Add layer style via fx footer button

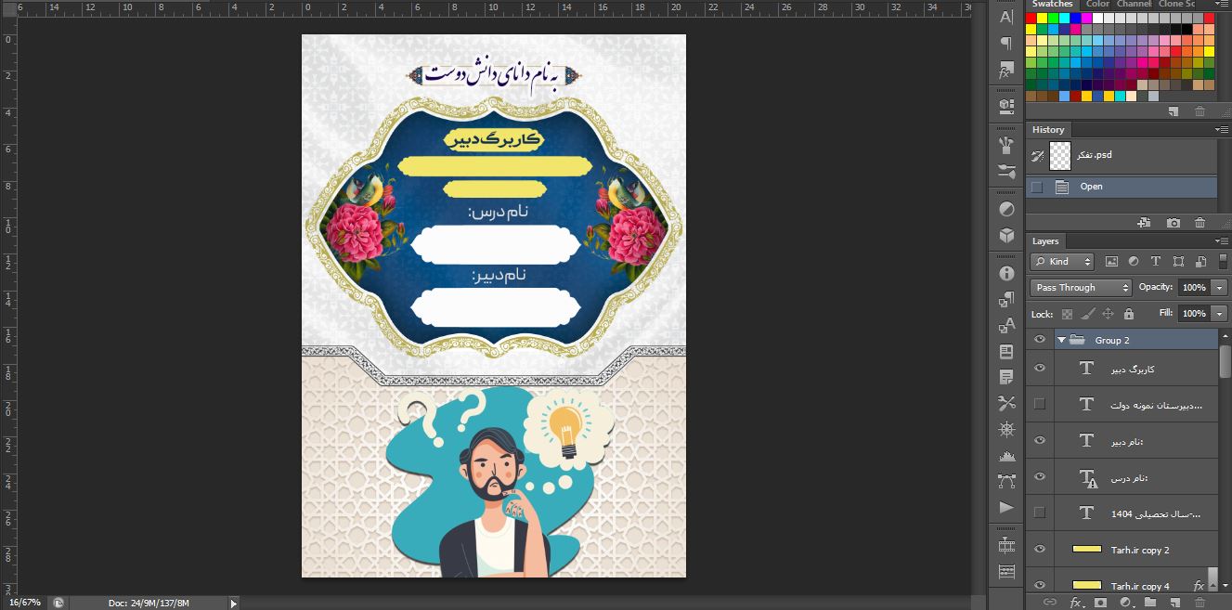click(1075, 602)
